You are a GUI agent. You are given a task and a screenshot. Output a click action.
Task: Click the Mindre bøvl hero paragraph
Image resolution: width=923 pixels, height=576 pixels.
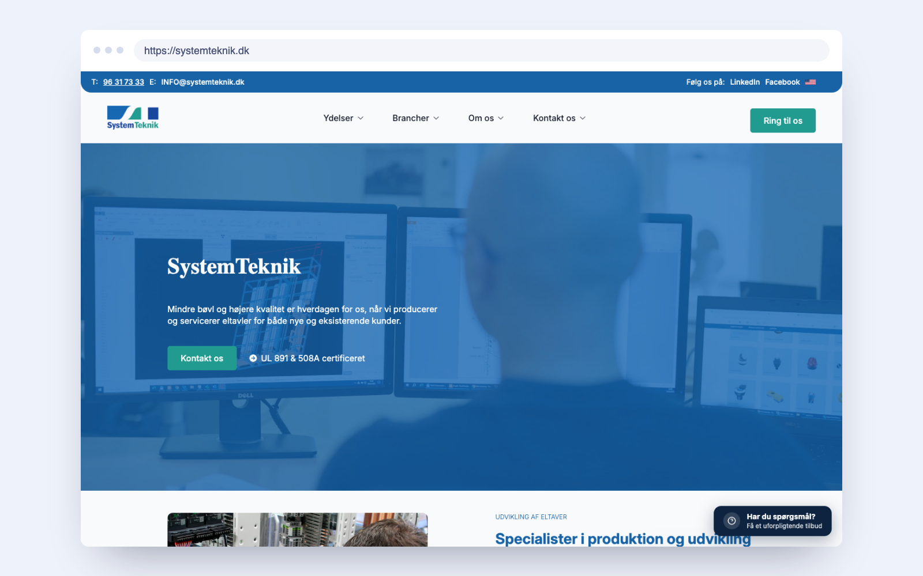tap(302, 315)
